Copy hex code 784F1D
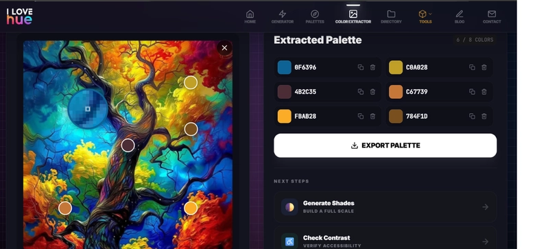The height and width of the screenshot is (249, 548). (472, 116)
